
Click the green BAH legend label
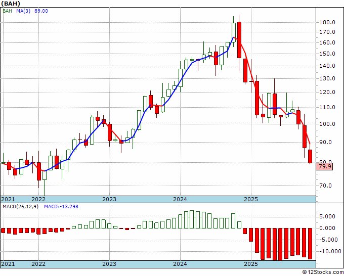tap(7, 11)
